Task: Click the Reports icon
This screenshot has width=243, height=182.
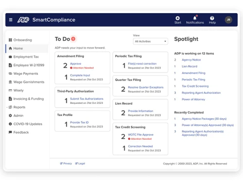Action: (x=10, y=107)
